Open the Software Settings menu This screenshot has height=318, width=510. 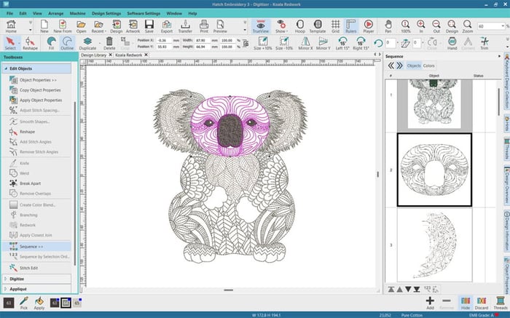tap(144, 13)
